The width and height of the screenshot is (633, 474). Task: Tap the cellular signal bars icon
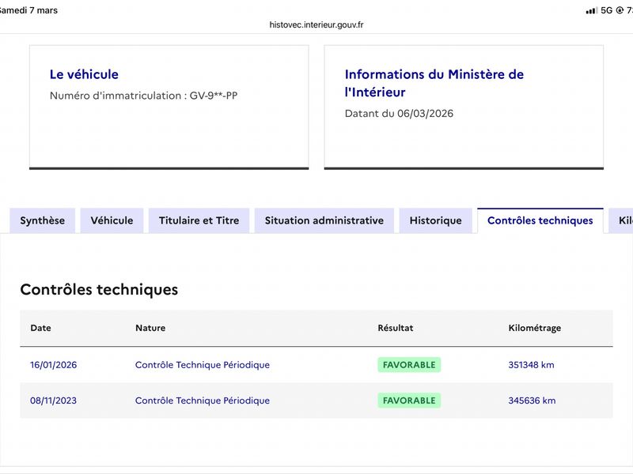(591, 10)
